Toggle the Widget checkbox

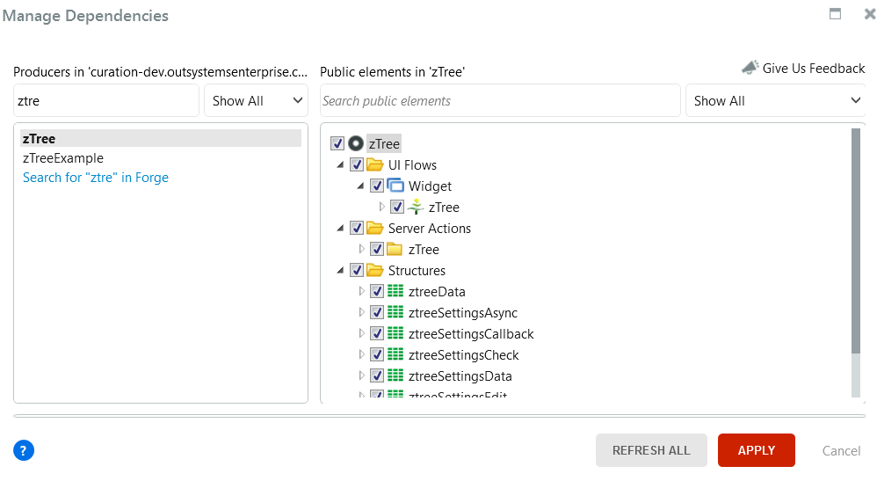[x=377, y=186]
